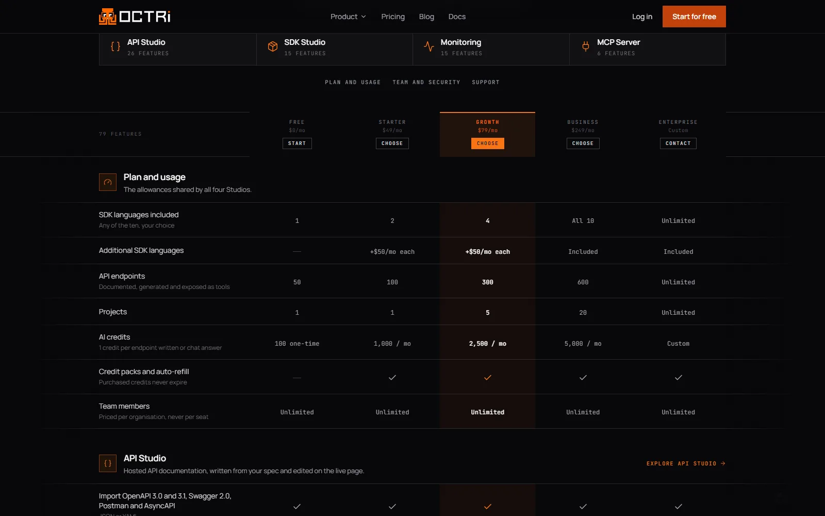
Task: Click the Growth checkmark for Credit packs and auto-refill
Action: pyautogui.click(x=488, y=377)
